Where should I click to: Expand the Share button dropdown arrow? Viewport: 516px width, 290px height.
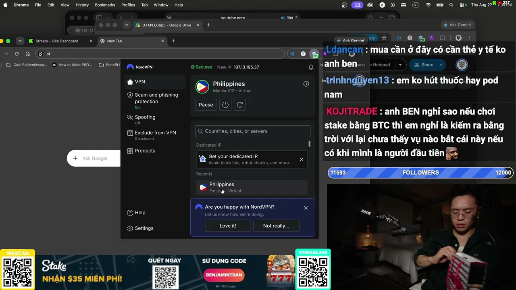pyautogui.click(x=441, y=65)
